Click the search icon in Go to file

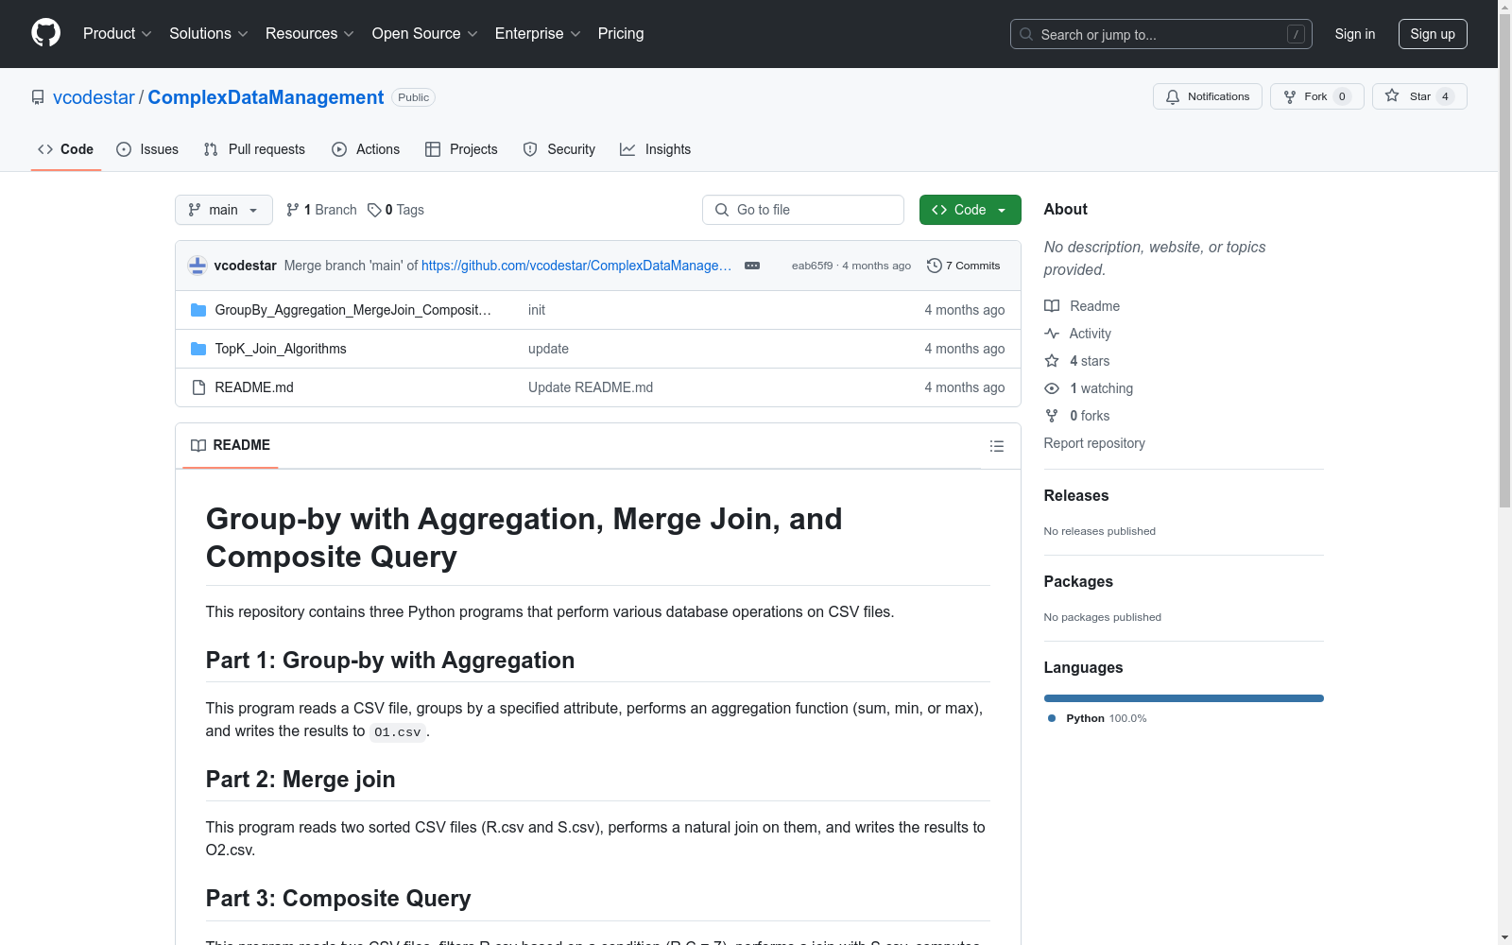(x=722, y=210)
